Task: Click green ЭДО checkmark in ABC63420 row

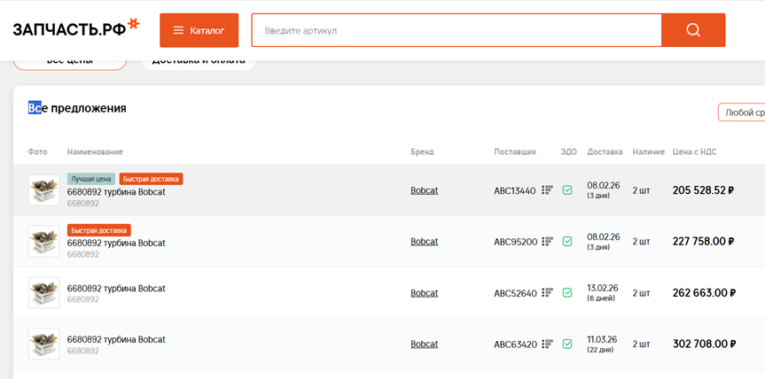Action: tap(567, 344)
